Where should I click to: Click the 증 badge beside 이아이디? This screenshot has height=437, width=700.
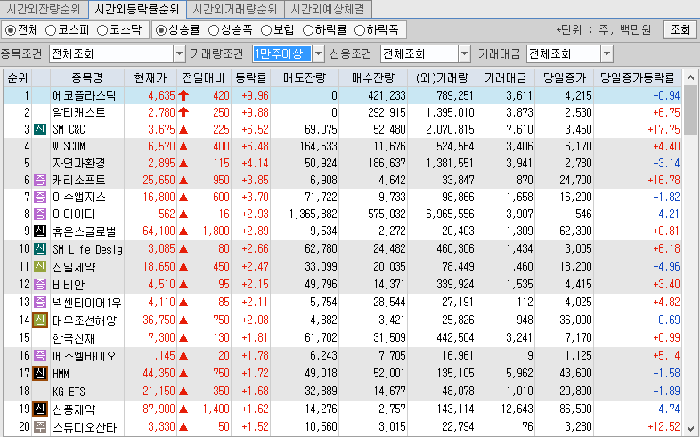[40, 214]
